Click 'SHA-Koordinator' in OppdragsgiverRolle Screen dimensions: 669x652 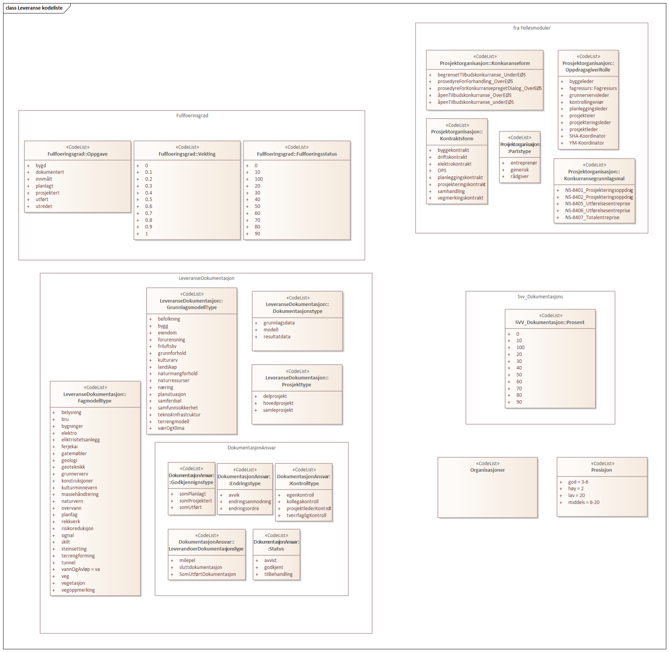tap(587, 136)
